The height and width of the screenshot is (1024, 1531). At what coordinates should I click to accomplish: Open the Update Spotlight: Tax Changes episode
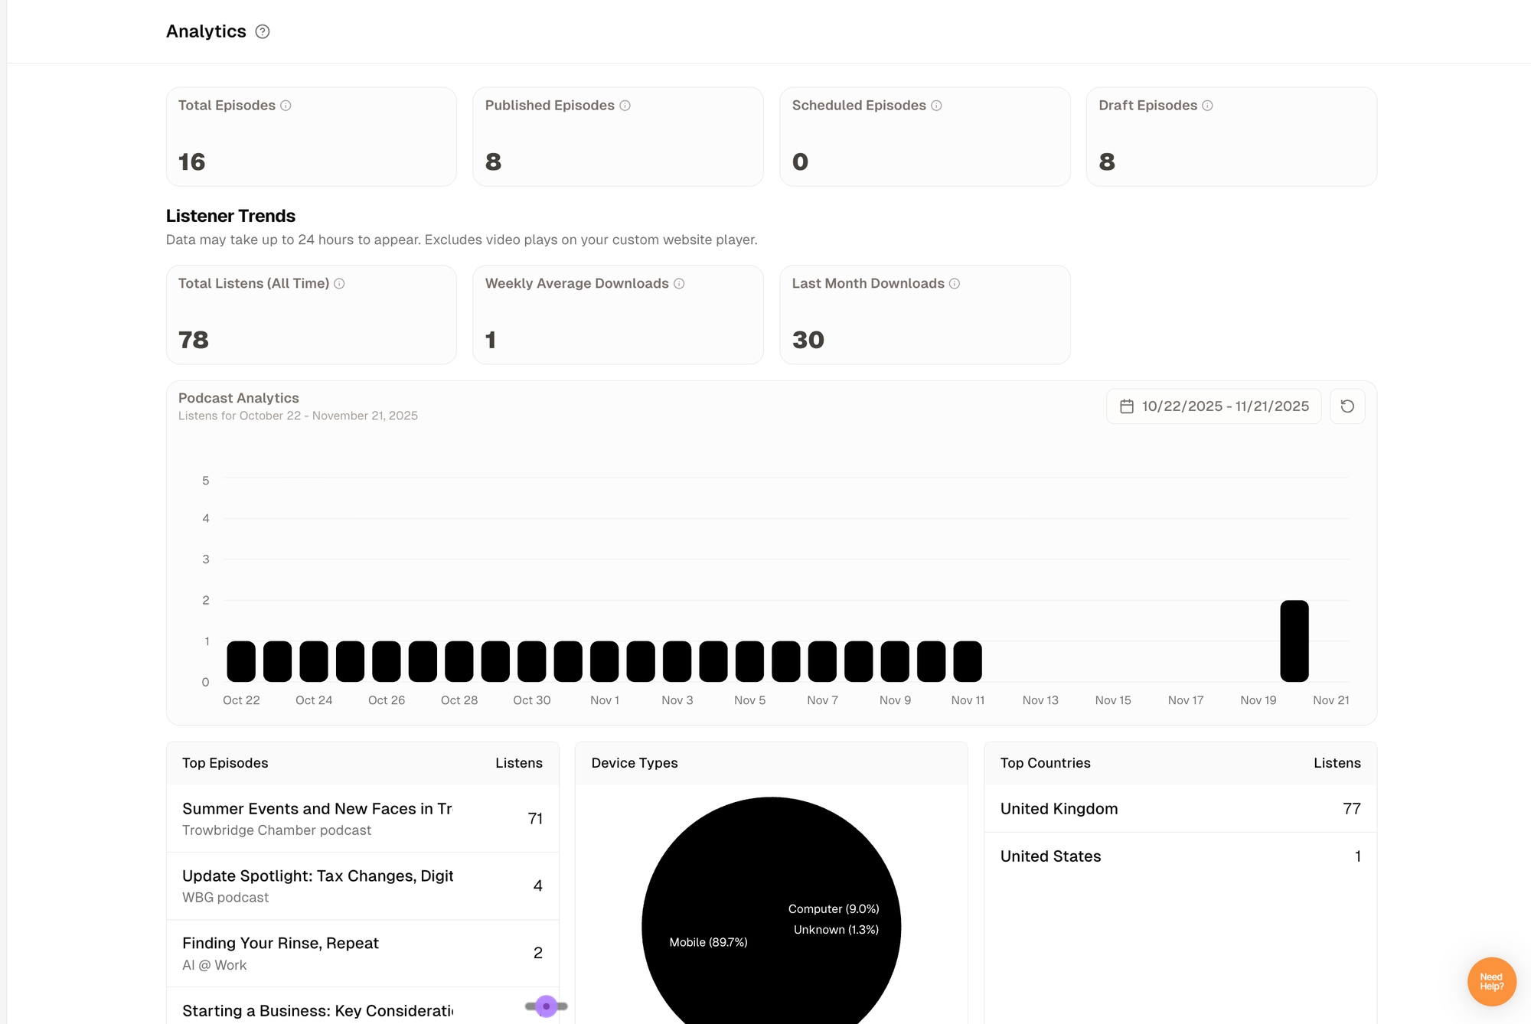point(317,876)
